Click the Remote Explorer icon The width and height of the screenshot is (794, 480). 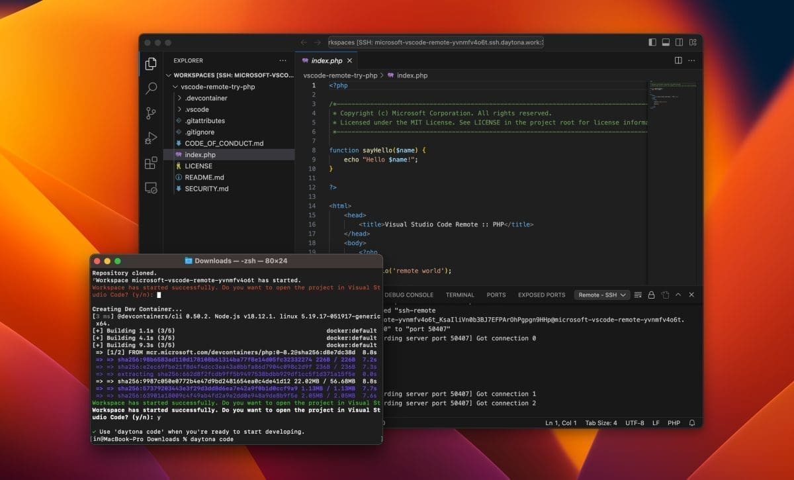[x=151, y=189]
